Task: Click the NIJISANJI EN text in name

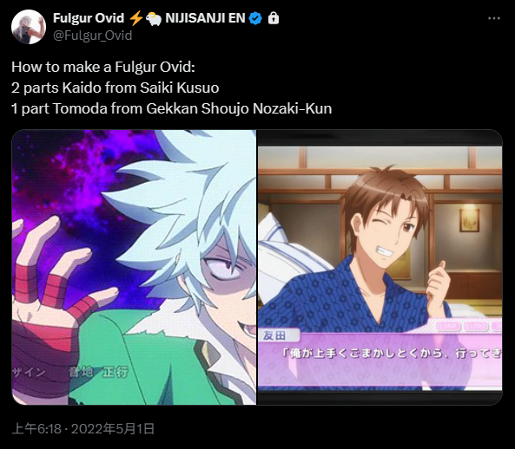Action: tap(205, 18)
